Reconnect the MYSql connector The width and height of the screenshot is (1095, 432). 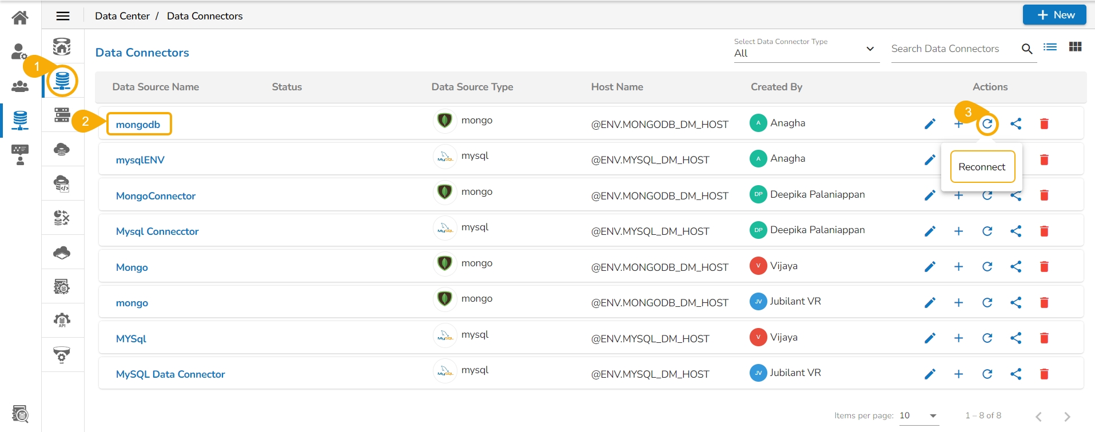(x=987, y=338)
